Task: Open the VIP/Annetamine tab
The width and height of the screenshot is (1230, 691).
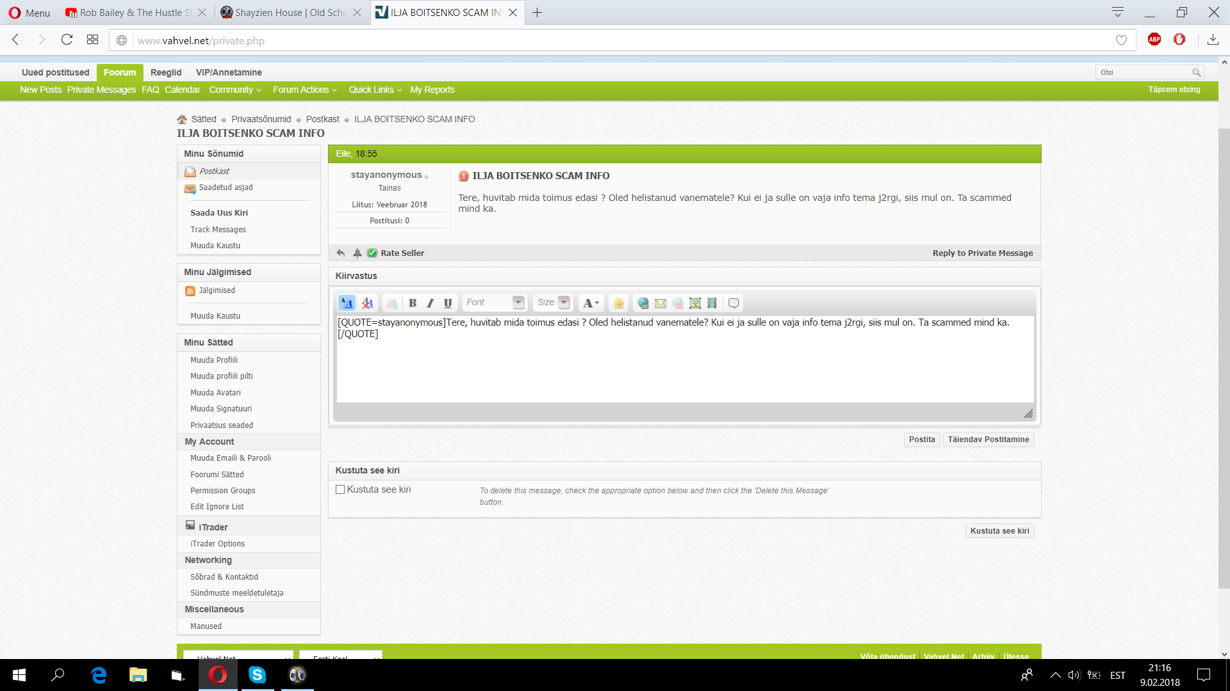Action: (229, 72)
